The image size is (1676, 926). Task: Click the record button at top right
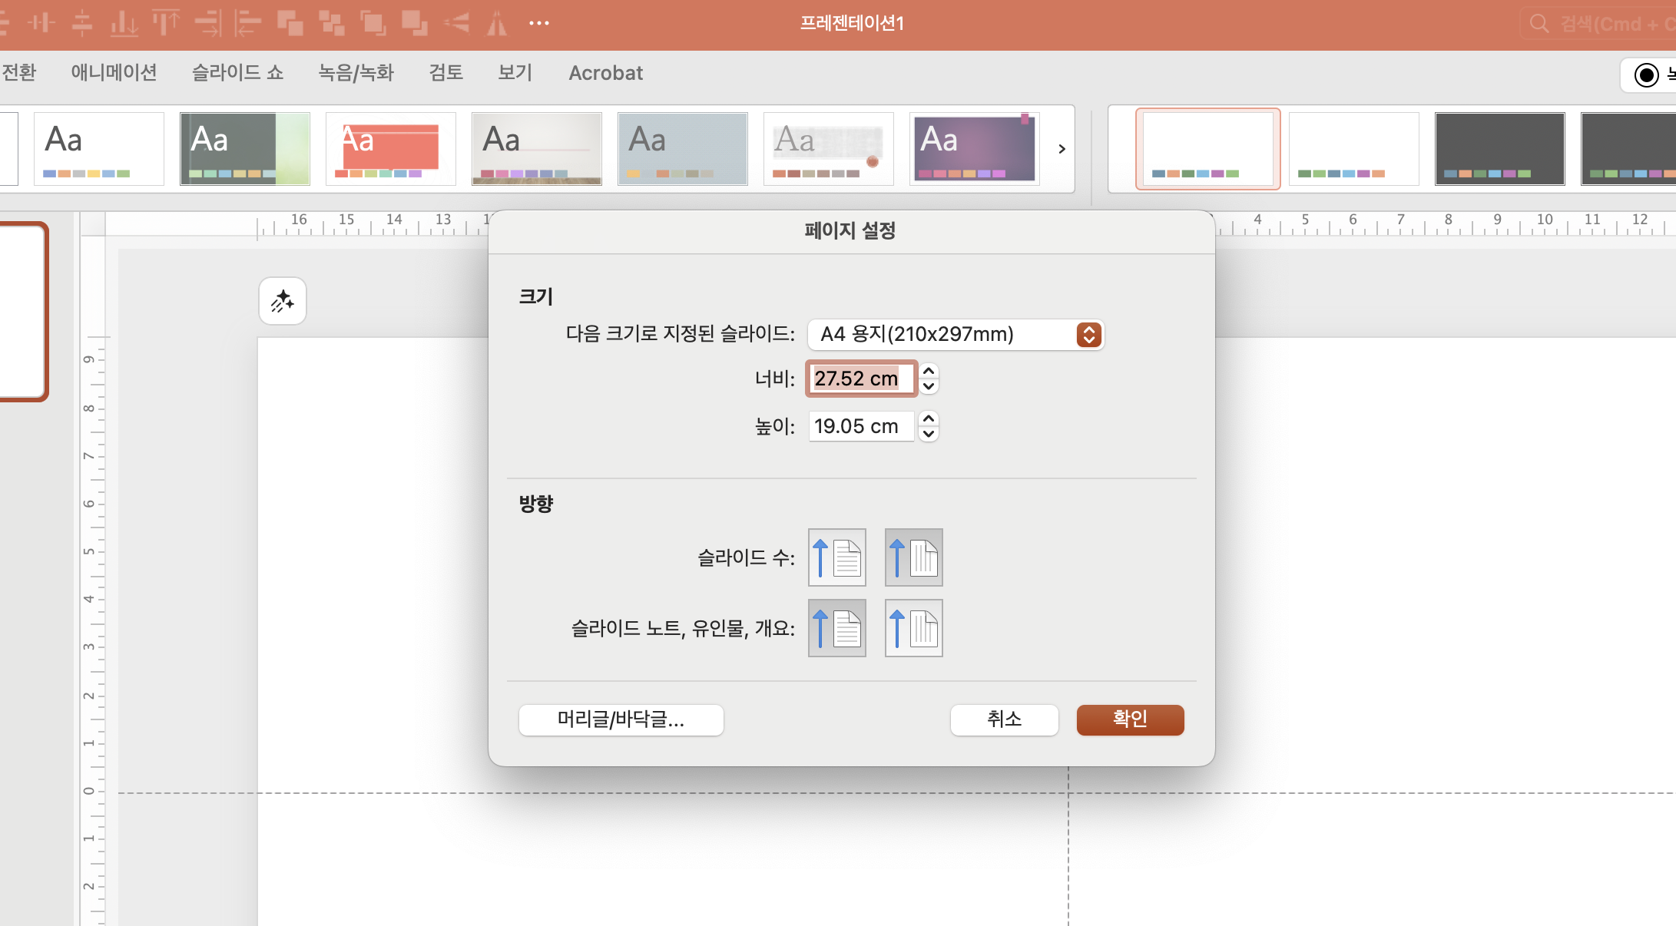click(x=1647, y=74)
